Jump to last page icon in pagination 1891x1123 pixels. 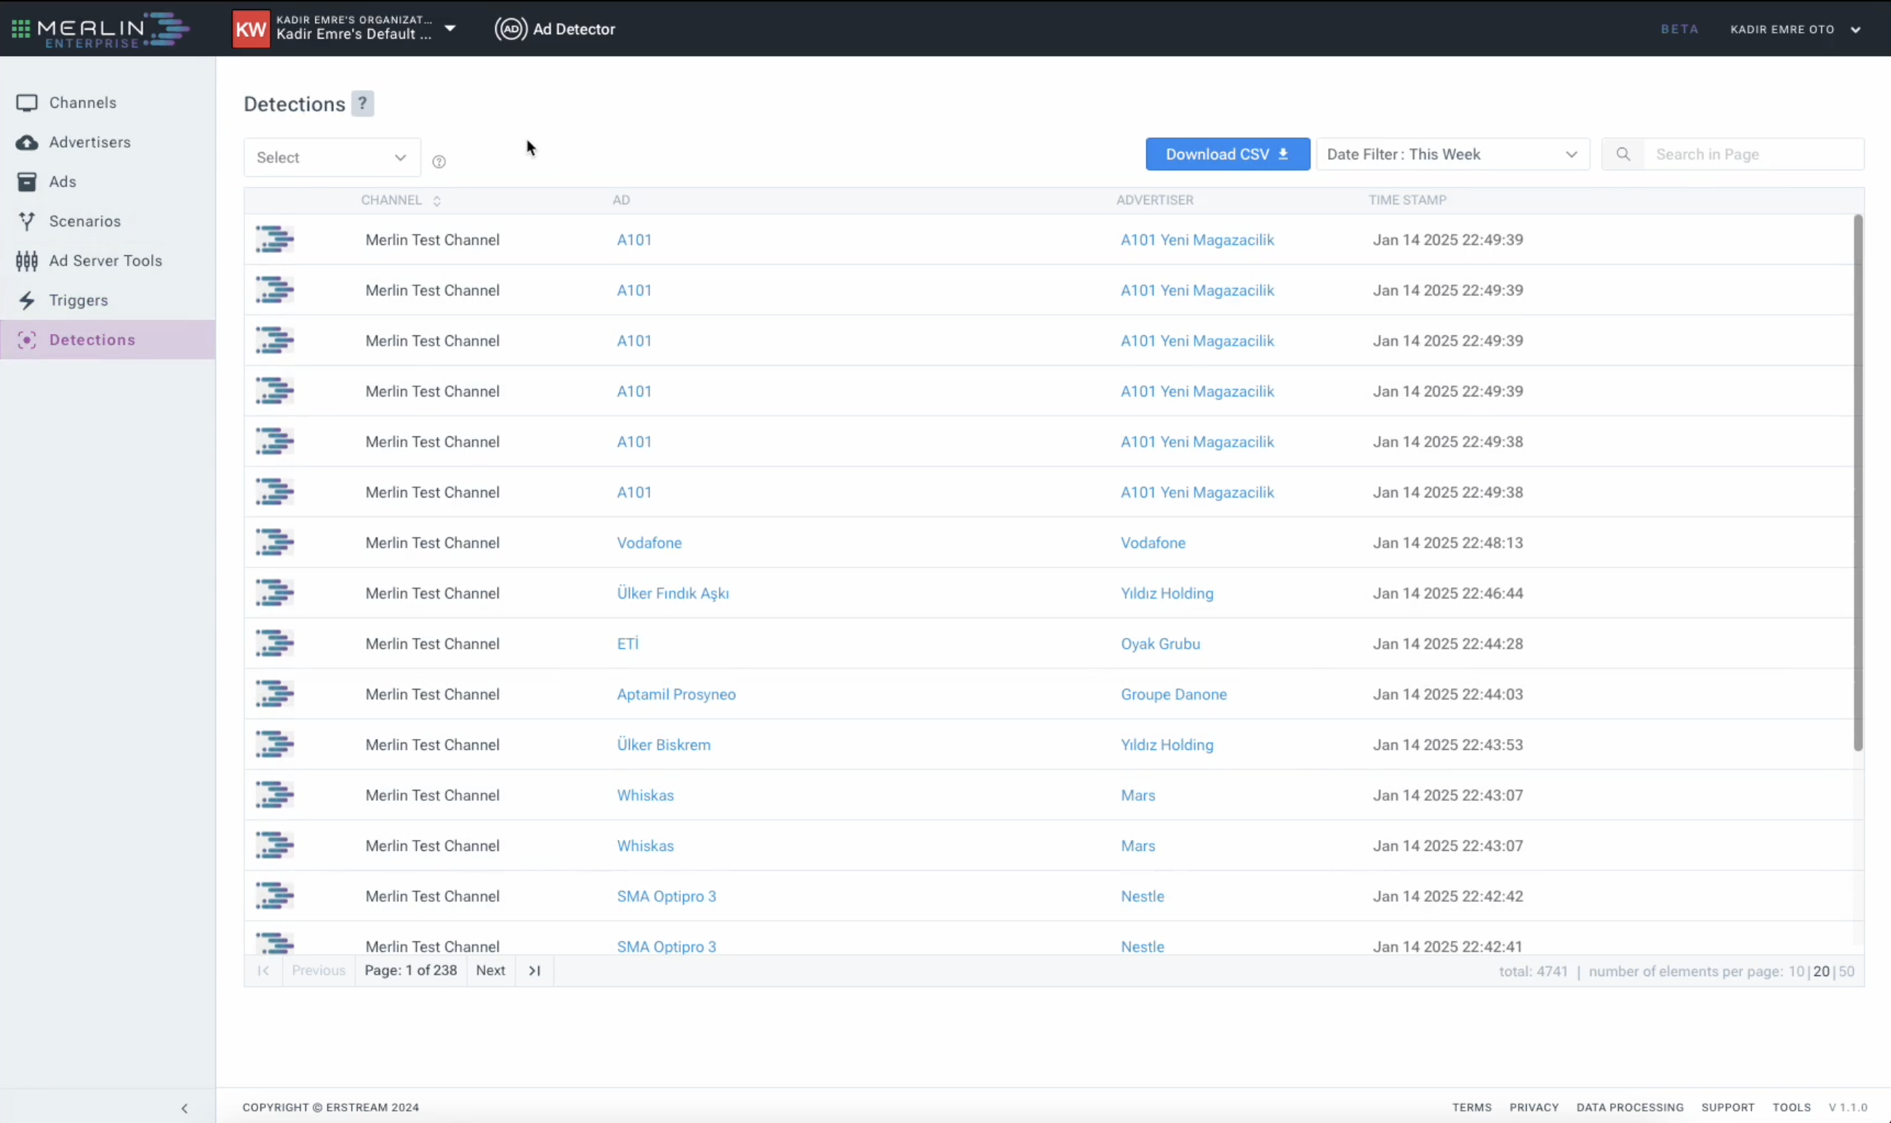[x=535, y=970]
